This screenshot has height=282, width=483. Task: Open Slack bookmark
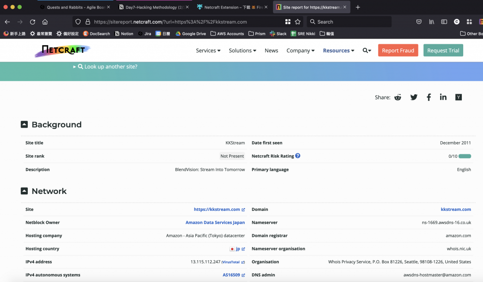pyautogui.click(x=278, y=33)
